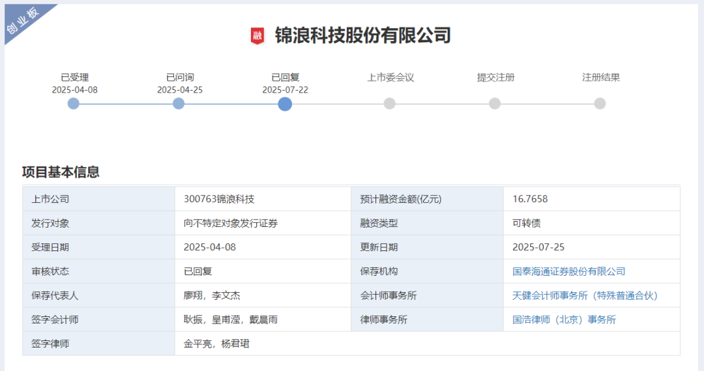Click the 会计师事务所 label cell
This screenshot has height=371, width=704.
427,295
